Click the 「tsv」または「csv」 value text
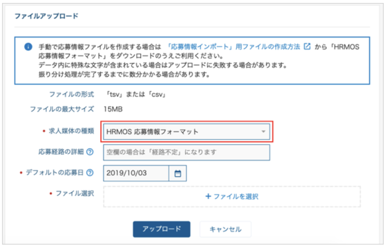The height and width of the screenshot is (249, 389). [x=136, y=95]
